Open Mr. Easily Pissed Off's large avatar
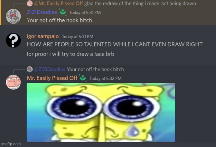The width and height of the screenshot is (216, 147). pyautogui.click(x=13, y=82)
